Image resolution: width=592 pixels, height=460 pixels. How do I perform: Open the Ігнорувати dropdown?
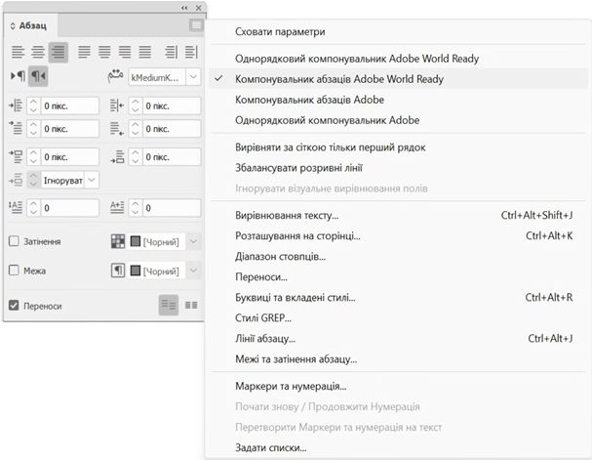92,181
